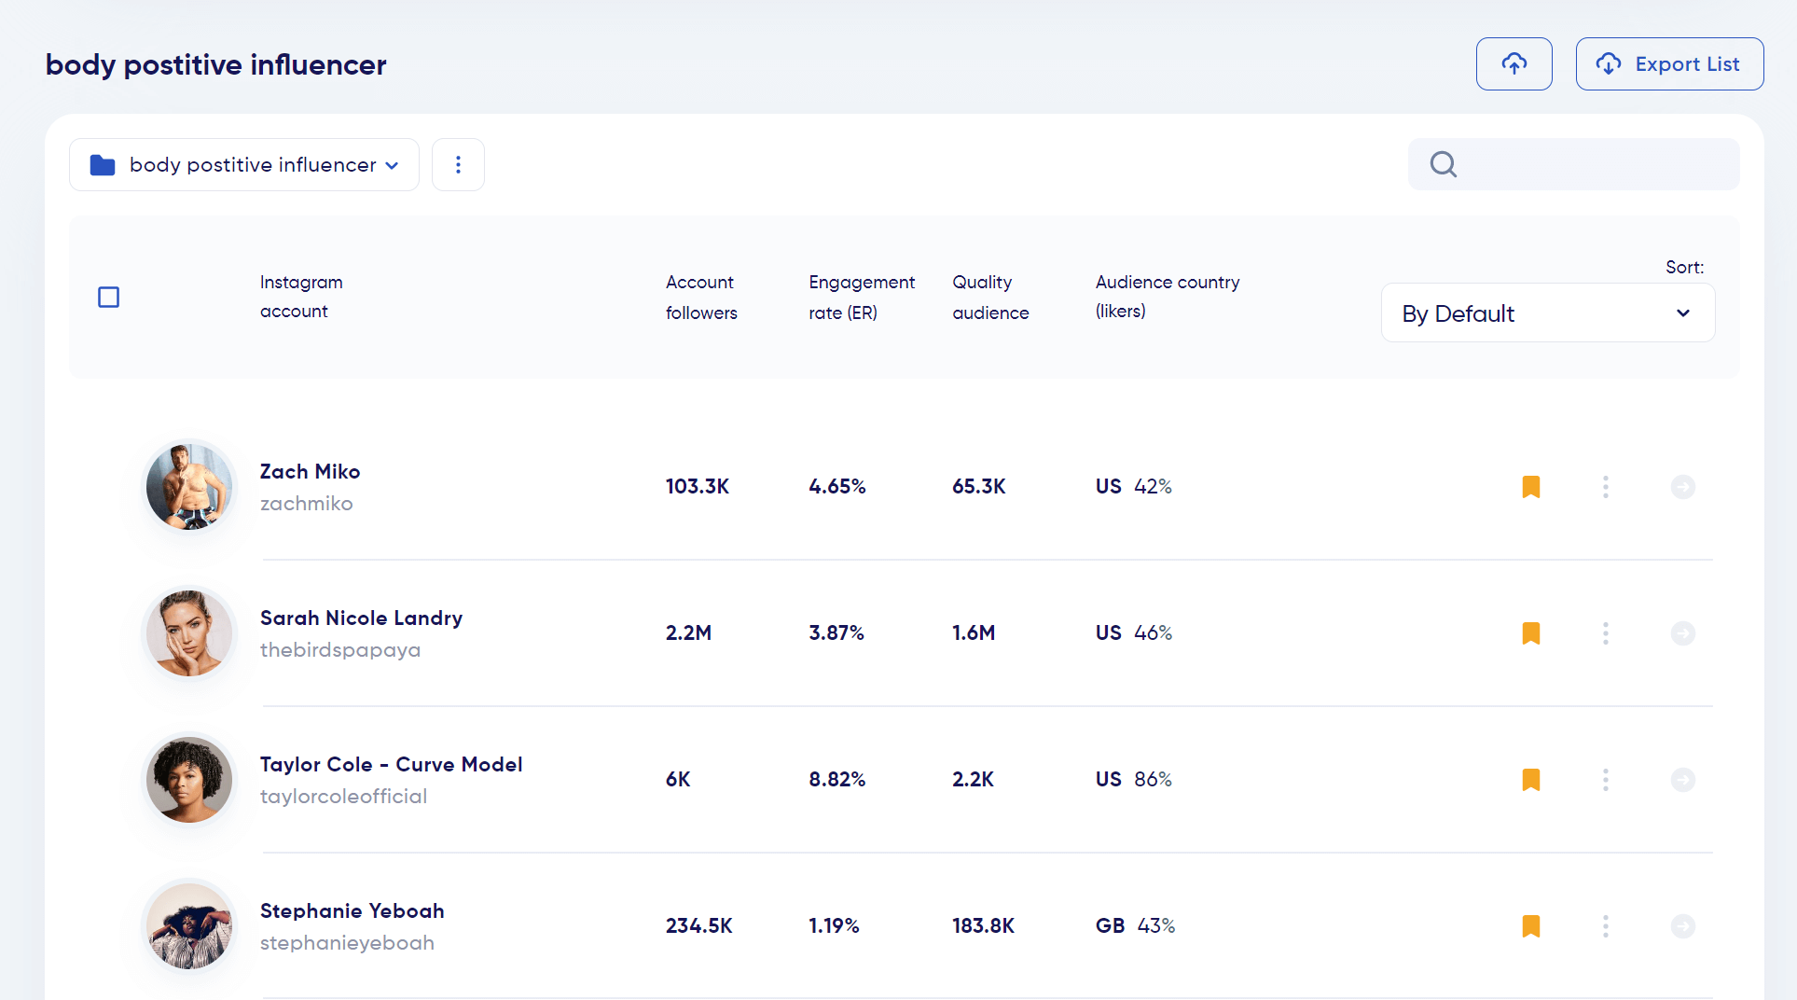Open the kebab menu next to list selector
Screen dimensions: 1797x1000
click(x=458, y=164)
